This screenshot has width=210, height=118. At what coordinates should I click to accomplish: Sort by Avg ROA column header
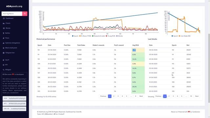(x=136, y=45)
